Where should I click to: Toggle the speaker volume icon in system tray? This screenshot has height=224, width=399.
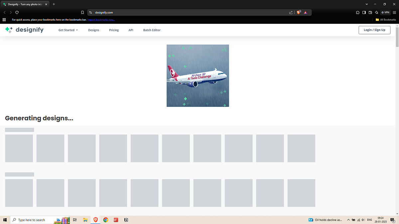[x=363, y=220]
